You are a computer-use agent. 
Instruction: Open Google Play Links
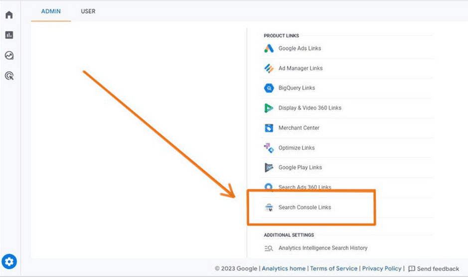point(300,168)
